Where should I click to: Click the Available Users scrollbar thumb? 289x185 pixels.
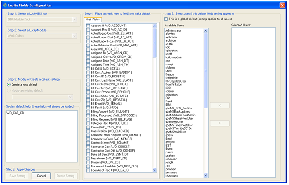(206, 70)
